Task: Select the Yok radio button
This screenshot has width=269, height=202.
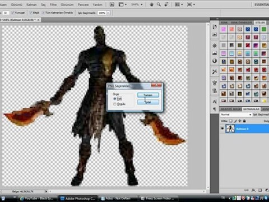Action: pyautogui.click(x=115, y=99)
